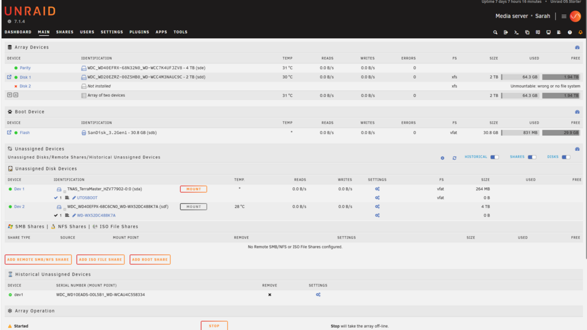Click the Boot Device section gauge icon

pos(577,112)
